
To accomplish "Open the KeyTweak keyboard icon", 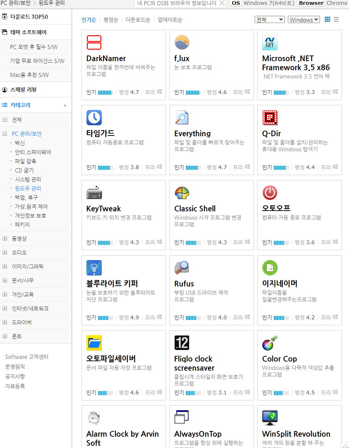I will (x=94, y=192).
